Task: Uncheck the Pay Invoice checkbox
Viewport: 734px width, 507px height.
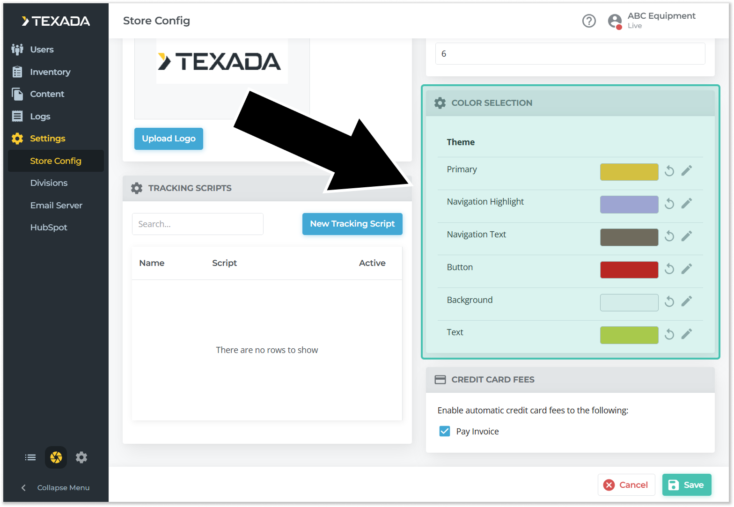Action: [x=444, y=431]
